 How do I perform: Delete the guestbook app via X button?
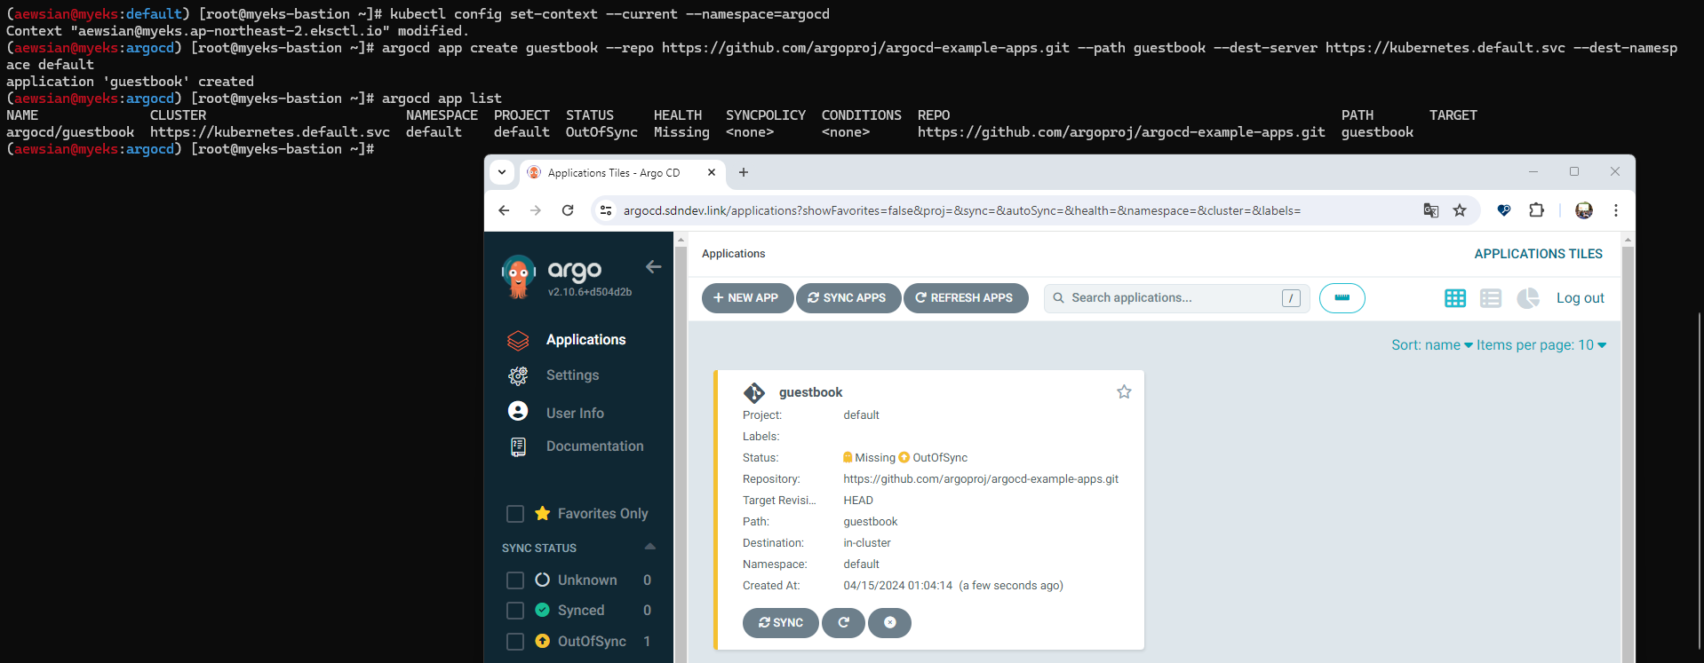(889, 623)
